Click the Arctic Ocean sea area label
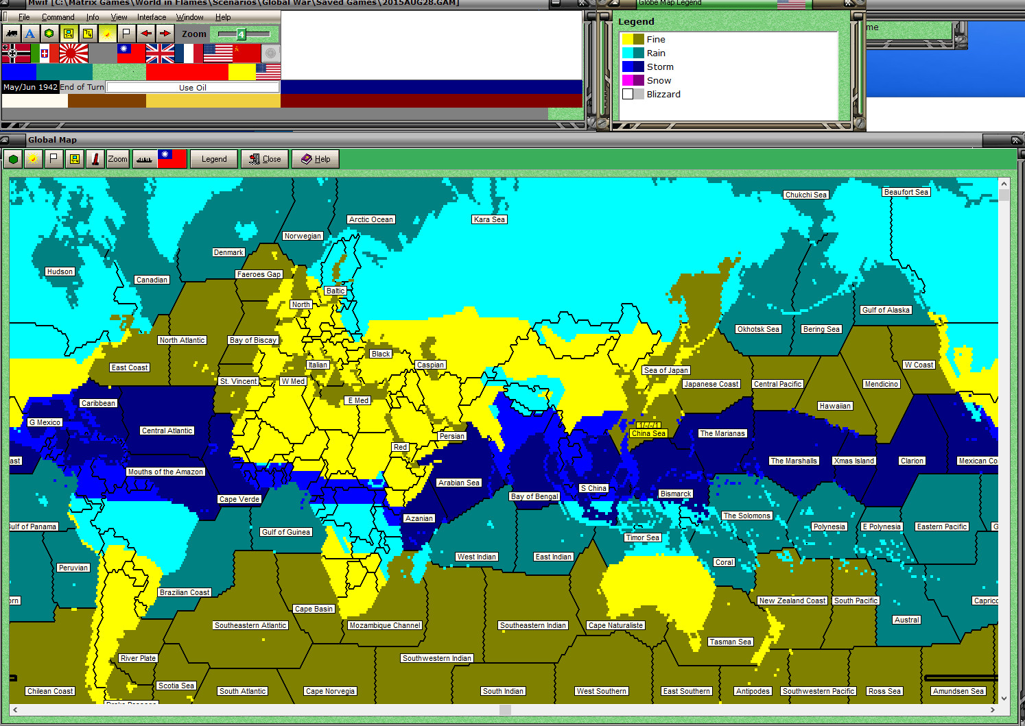 (x=371, y=219)
